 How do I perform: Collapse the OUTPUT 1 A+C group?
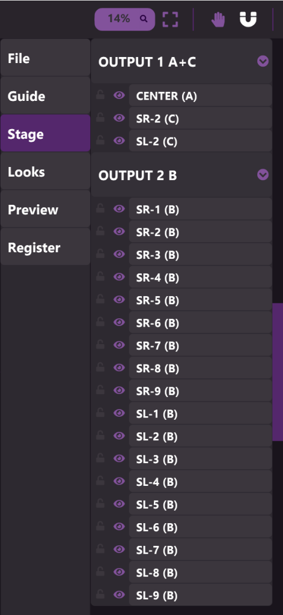263,61
